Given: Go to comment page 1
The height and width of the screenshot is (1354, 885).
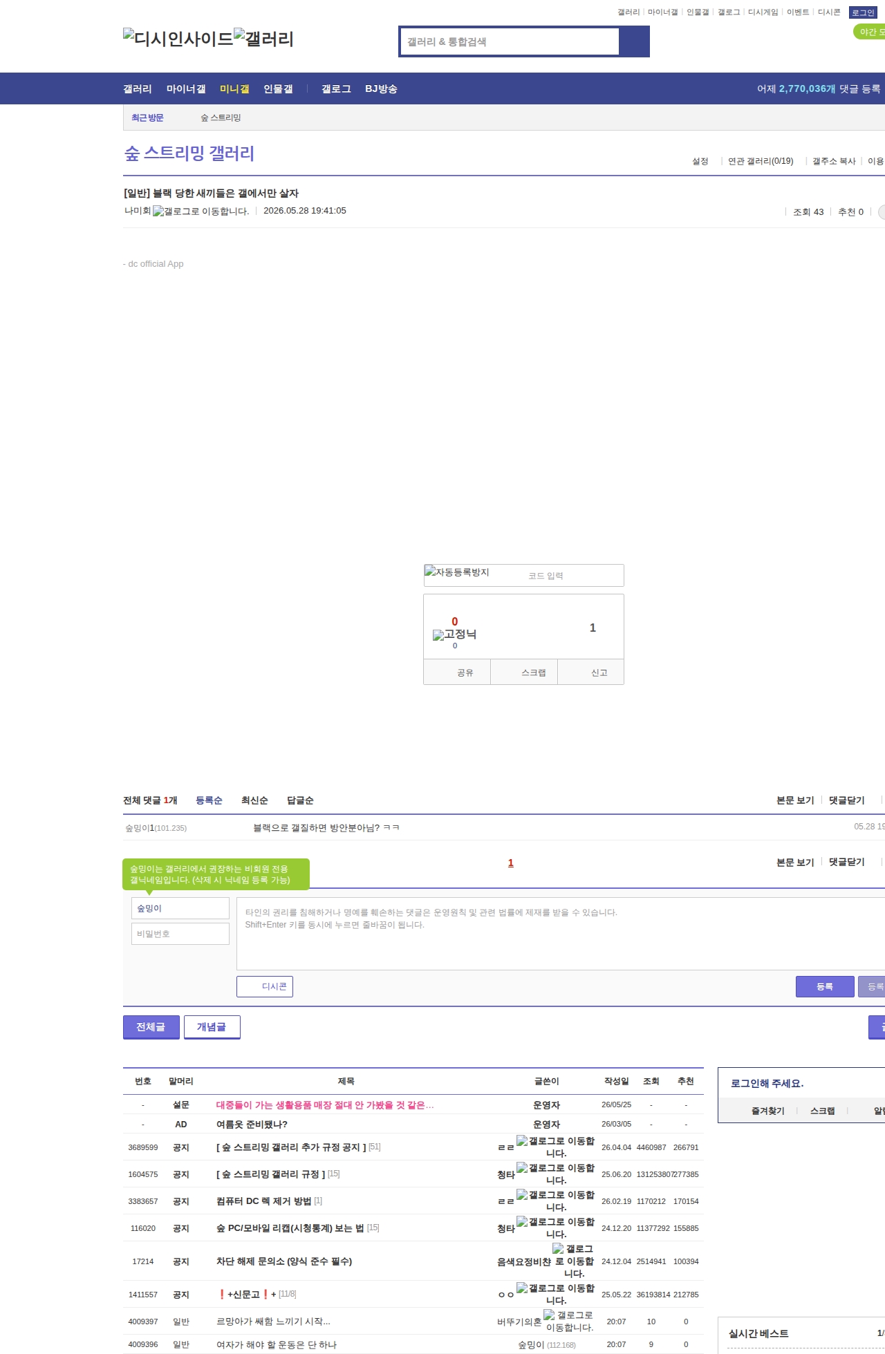Looking at the screenshot, I should (511, 863).
